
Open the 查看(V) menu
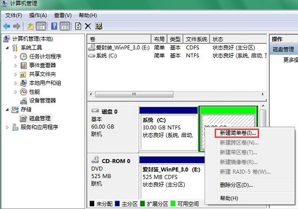[63, 15]
